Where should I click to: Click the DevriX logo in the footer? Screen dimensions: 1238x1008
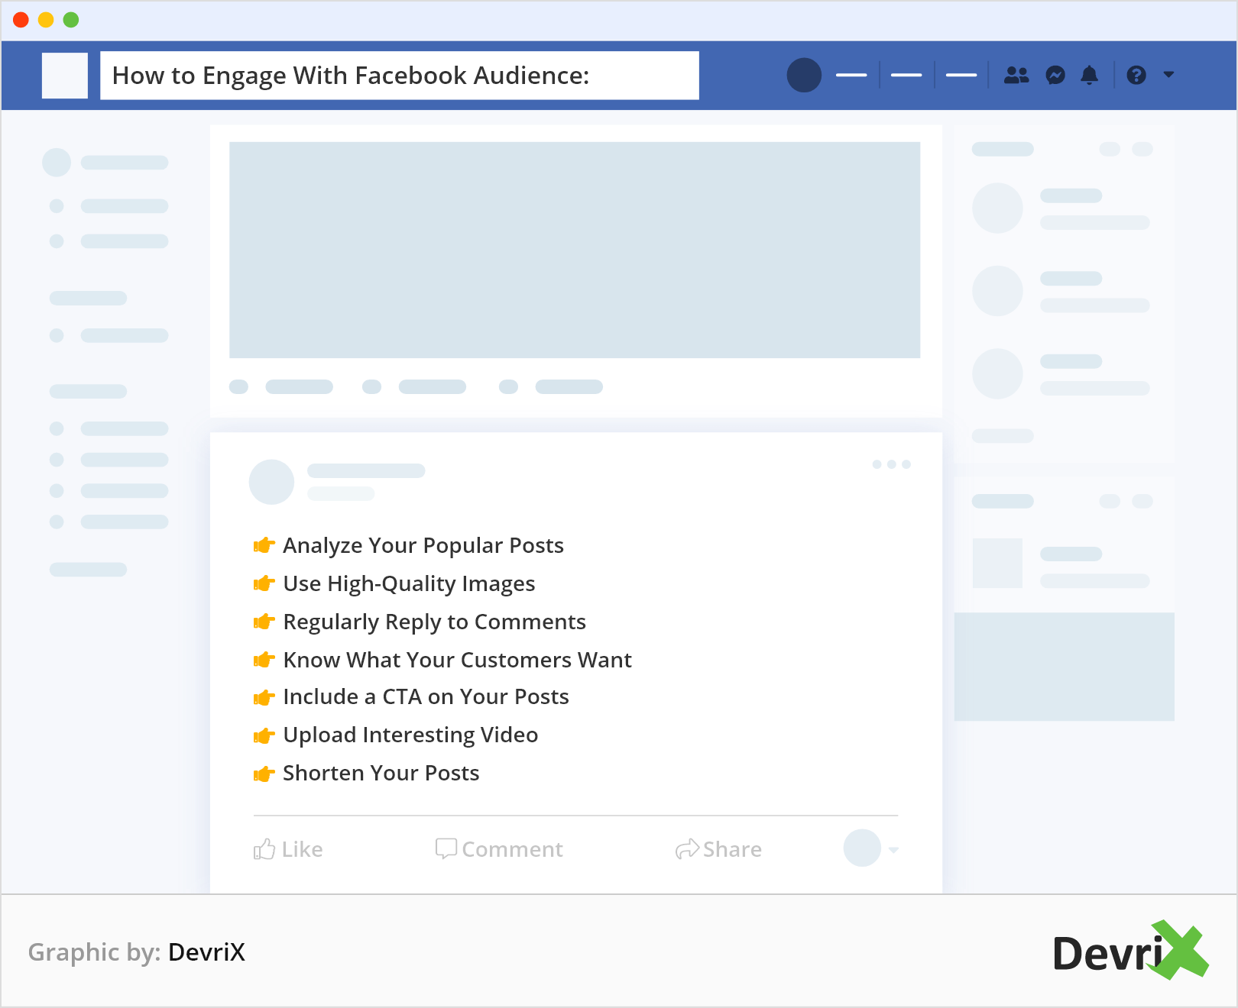pyautogui.click(x=1130, y=950)
